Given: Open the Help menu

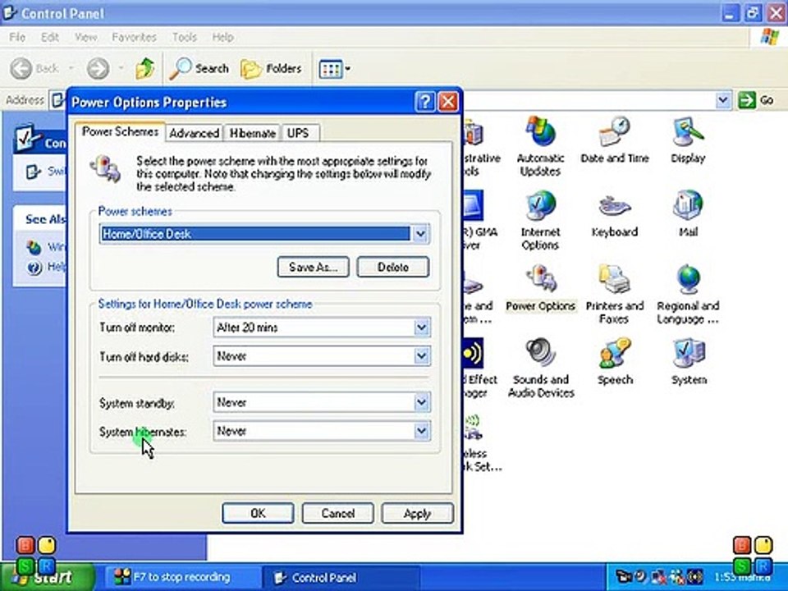Looking at the screenshot, I should (x=222, y=37).
